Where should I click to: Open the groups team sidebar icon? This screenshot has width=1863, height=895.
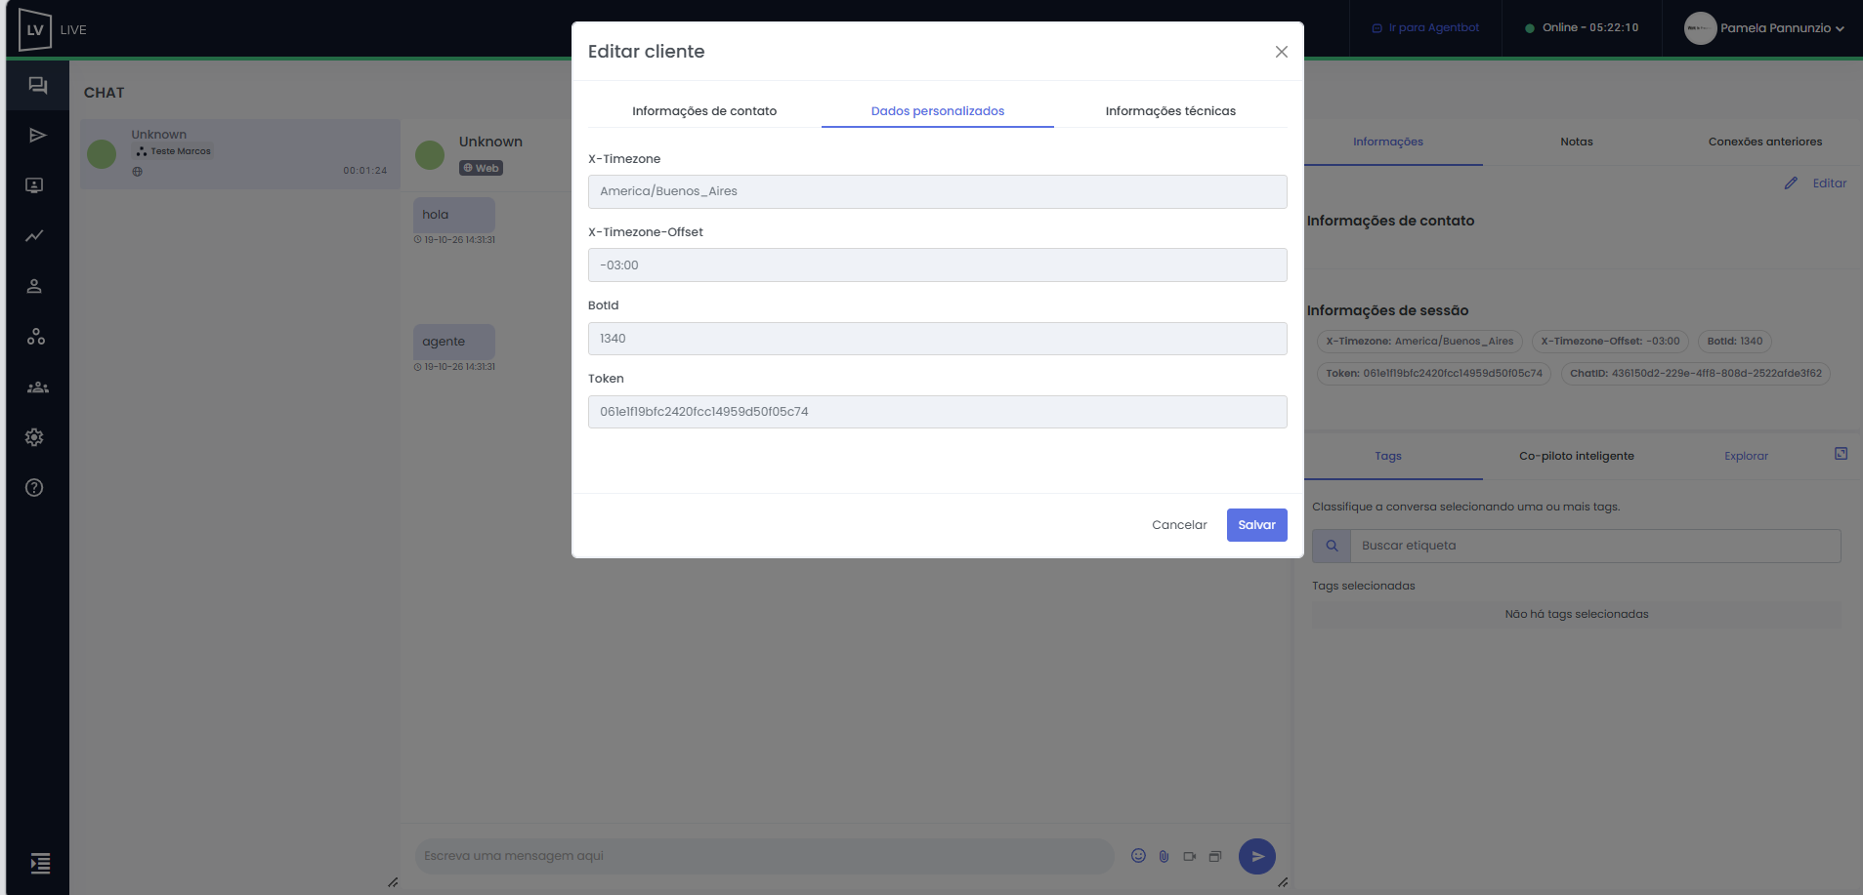[37, 387]
